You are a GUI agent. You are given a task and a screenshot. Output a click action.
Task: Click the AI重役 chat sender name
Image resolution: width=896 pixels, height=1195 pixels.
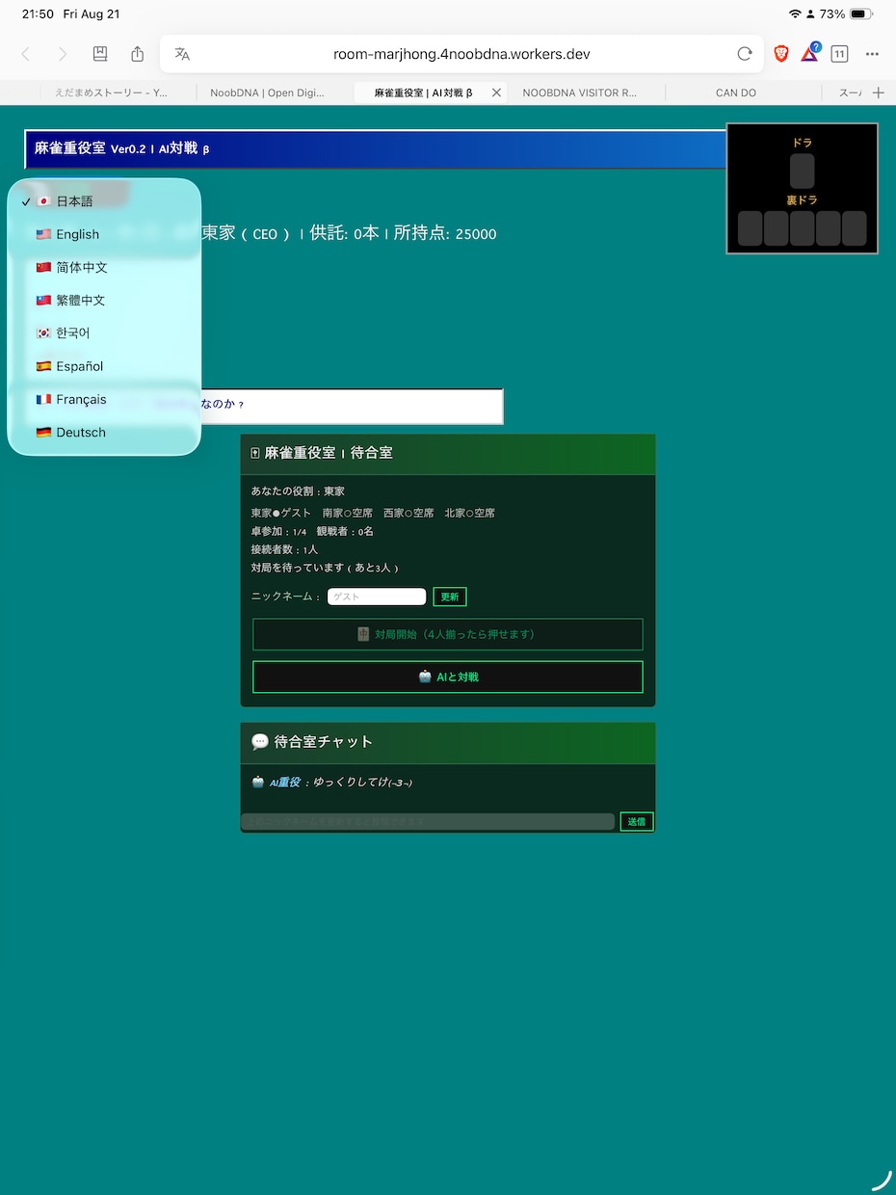(x=284, y=783)
